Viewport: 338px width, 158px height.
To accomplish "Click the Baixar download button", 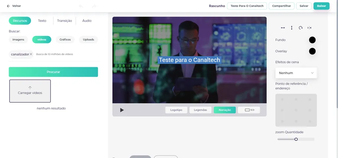I will (x=321, y=6).
